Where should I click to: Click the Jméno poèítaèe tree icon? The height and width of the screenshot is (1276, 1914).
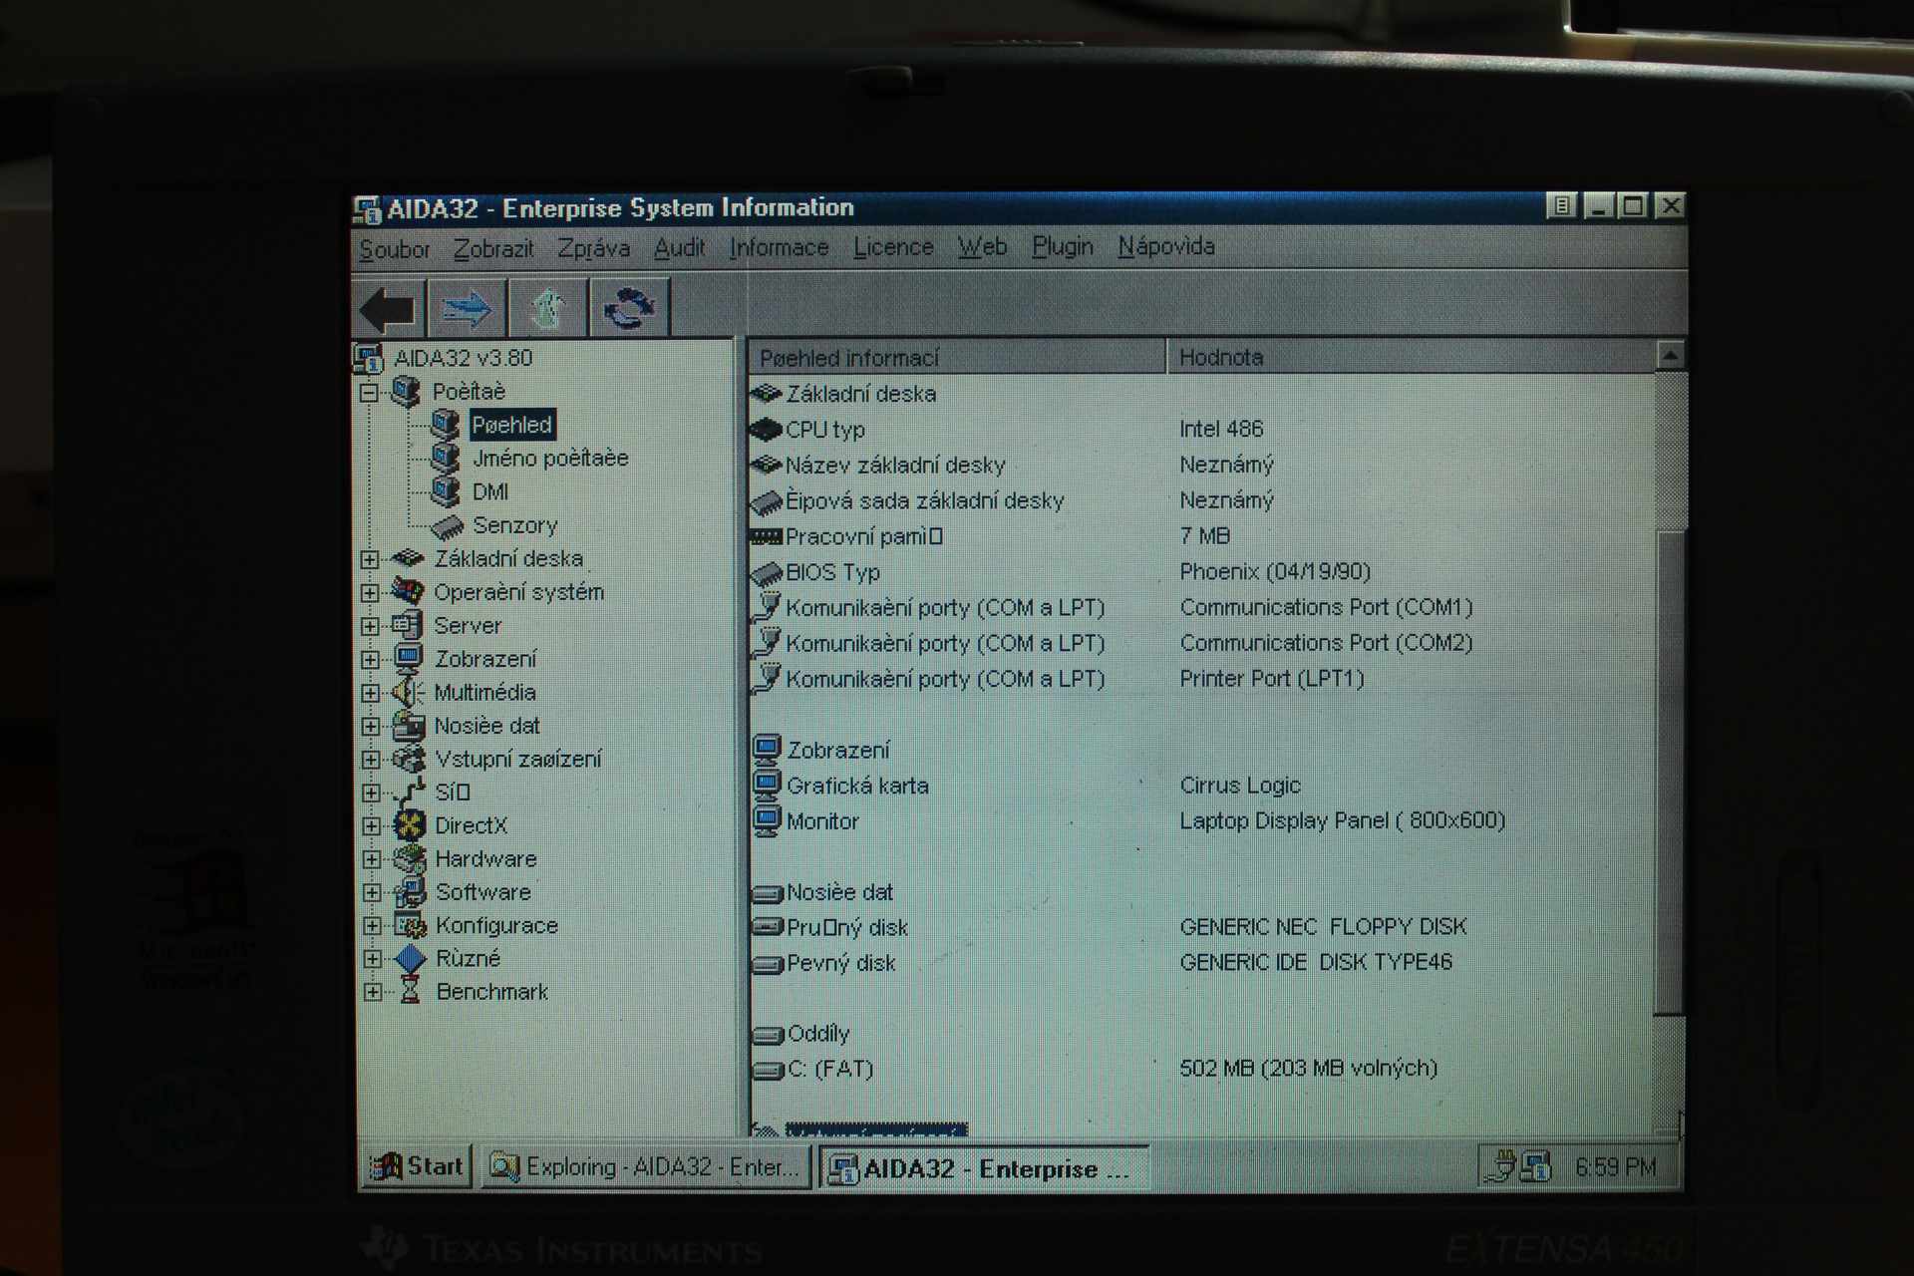click(x=445, y=458)
